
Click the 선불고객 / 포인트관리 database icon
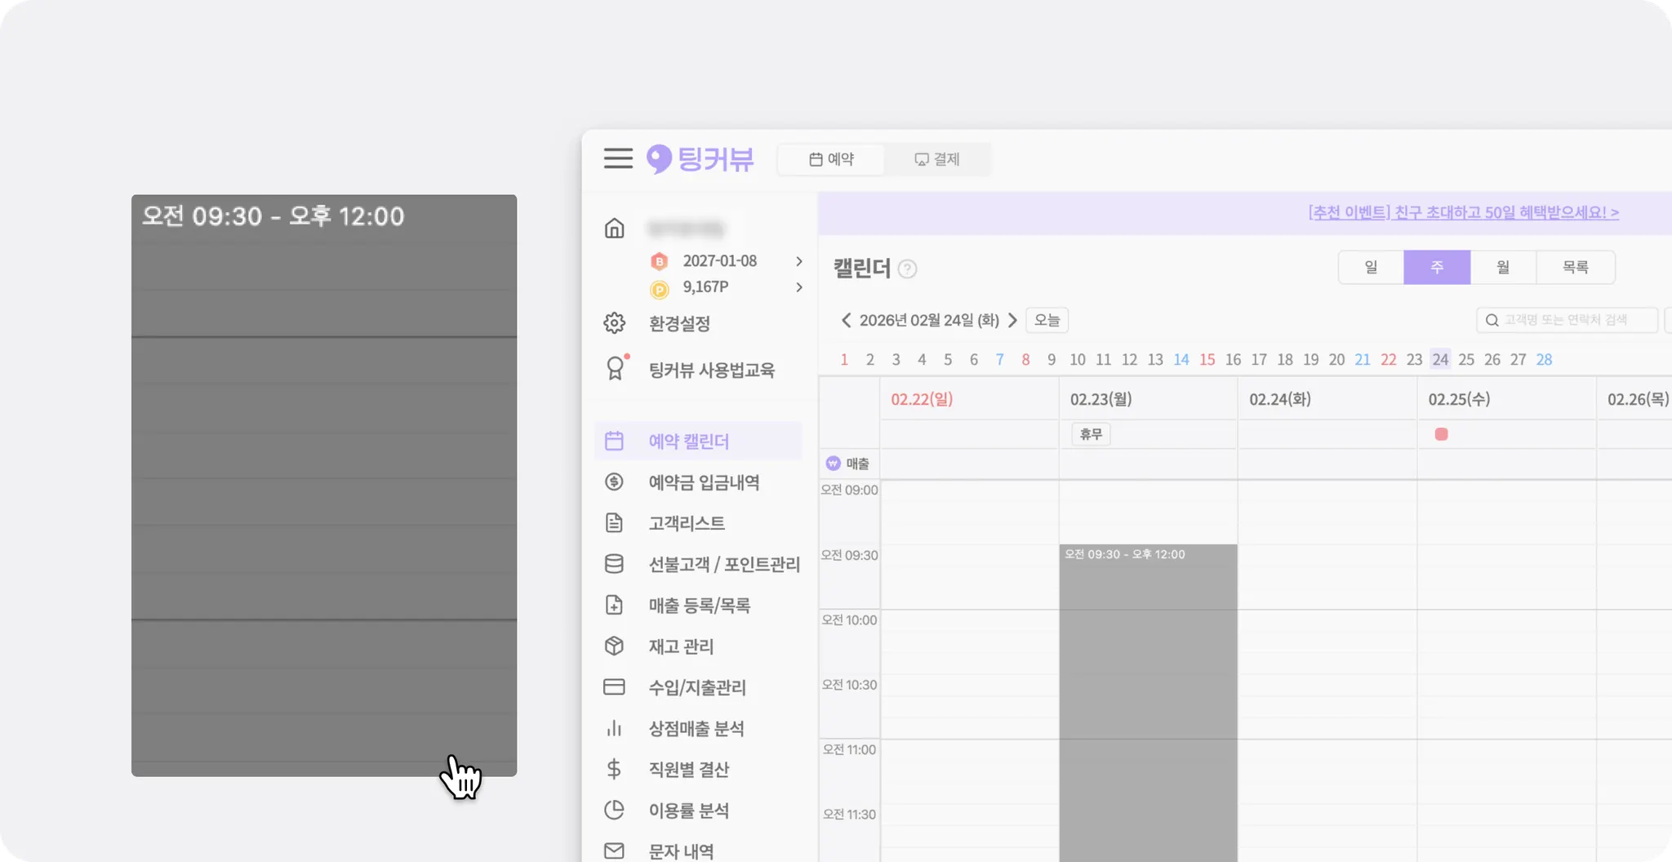(614, 564)
